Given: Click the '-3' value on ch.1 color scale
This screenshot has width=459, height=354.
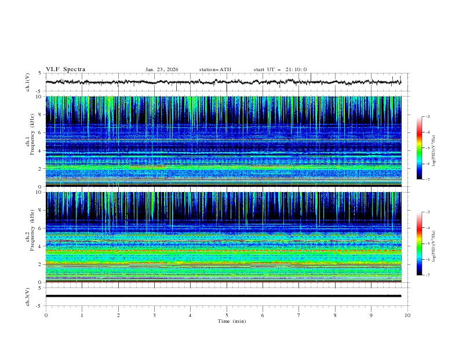Looking at the screenshot, I should click(427, 116).
